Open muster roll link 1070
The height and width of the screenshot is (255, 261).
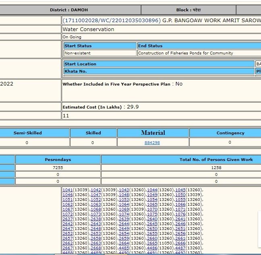(152, 209)
